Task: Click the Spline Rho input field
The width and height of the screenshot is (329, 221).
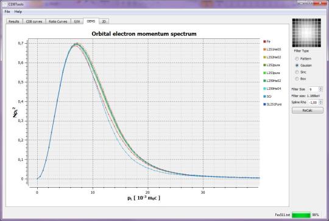Action: click(x=313, y=103)
